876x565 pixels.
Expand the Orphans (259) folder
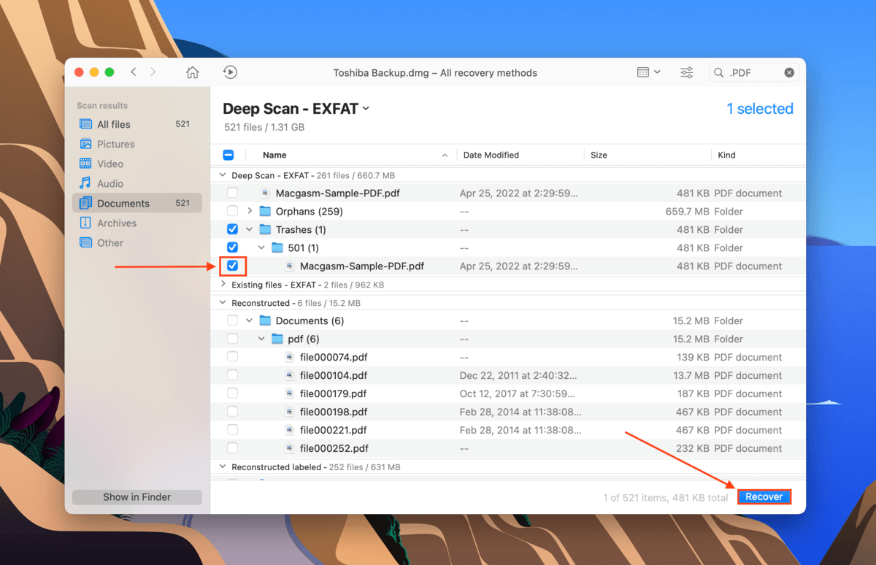(250, 211)
